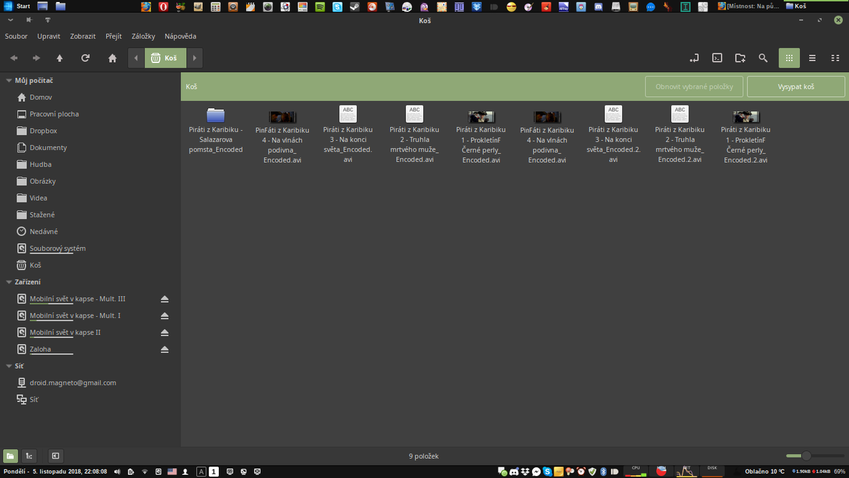Select 1 - Černé perly_Encoded.avi video thumbnail
Screen dimensions: 849x478
[481, 118]
